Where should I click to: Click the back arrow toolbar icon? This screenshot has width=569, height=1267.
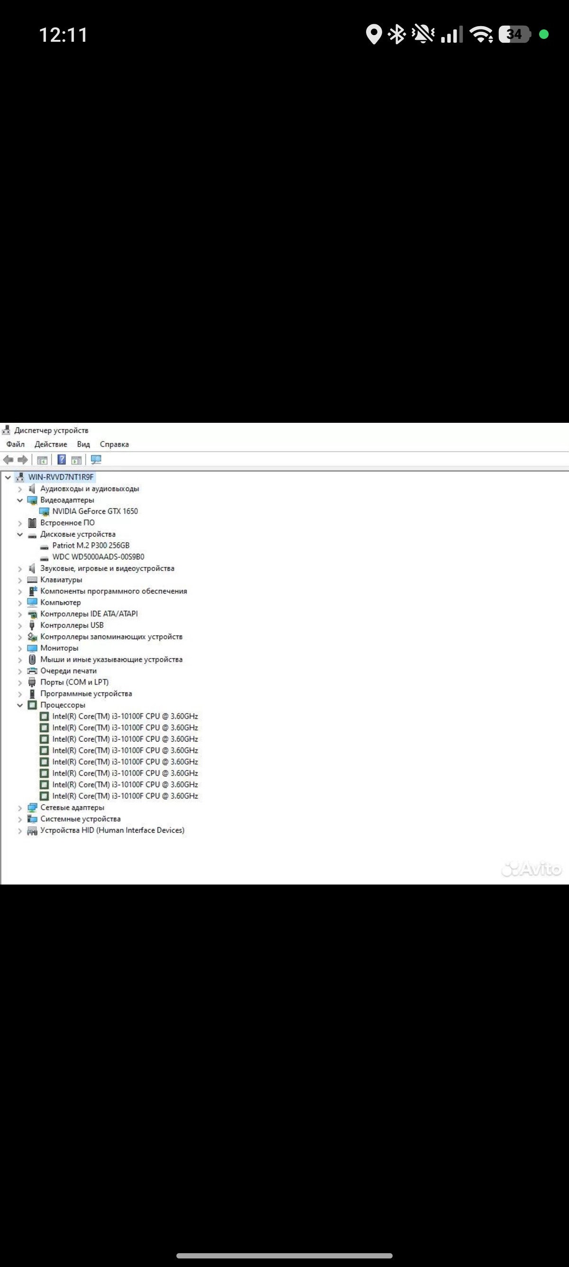[x=9, y=460]
